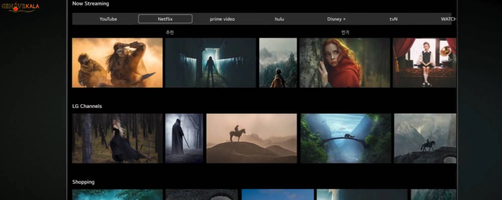502x200 pixels.
Task: Open the Netflix tab
Action: [165, 19]
